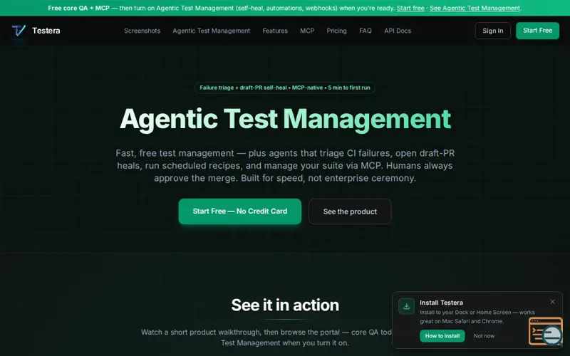Screen dimensions: 570x356
Task: Open the FAQ nav item
Action: pos(366,31)
